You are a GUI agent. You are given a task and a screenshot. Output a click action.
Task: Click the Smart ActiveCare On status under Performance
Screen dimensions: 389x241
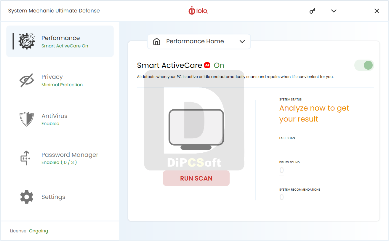point(65,46)
